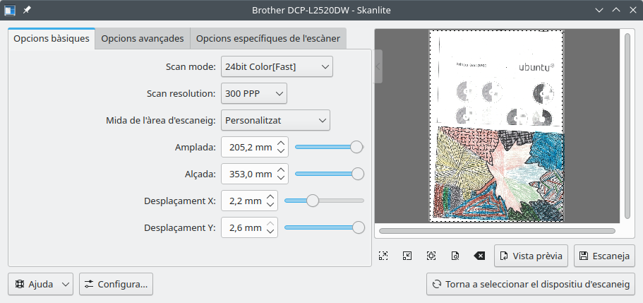The height and width of the screenshot is (303, 643).
Task: Open the Configura... settings button
Action: pos(116,284)
